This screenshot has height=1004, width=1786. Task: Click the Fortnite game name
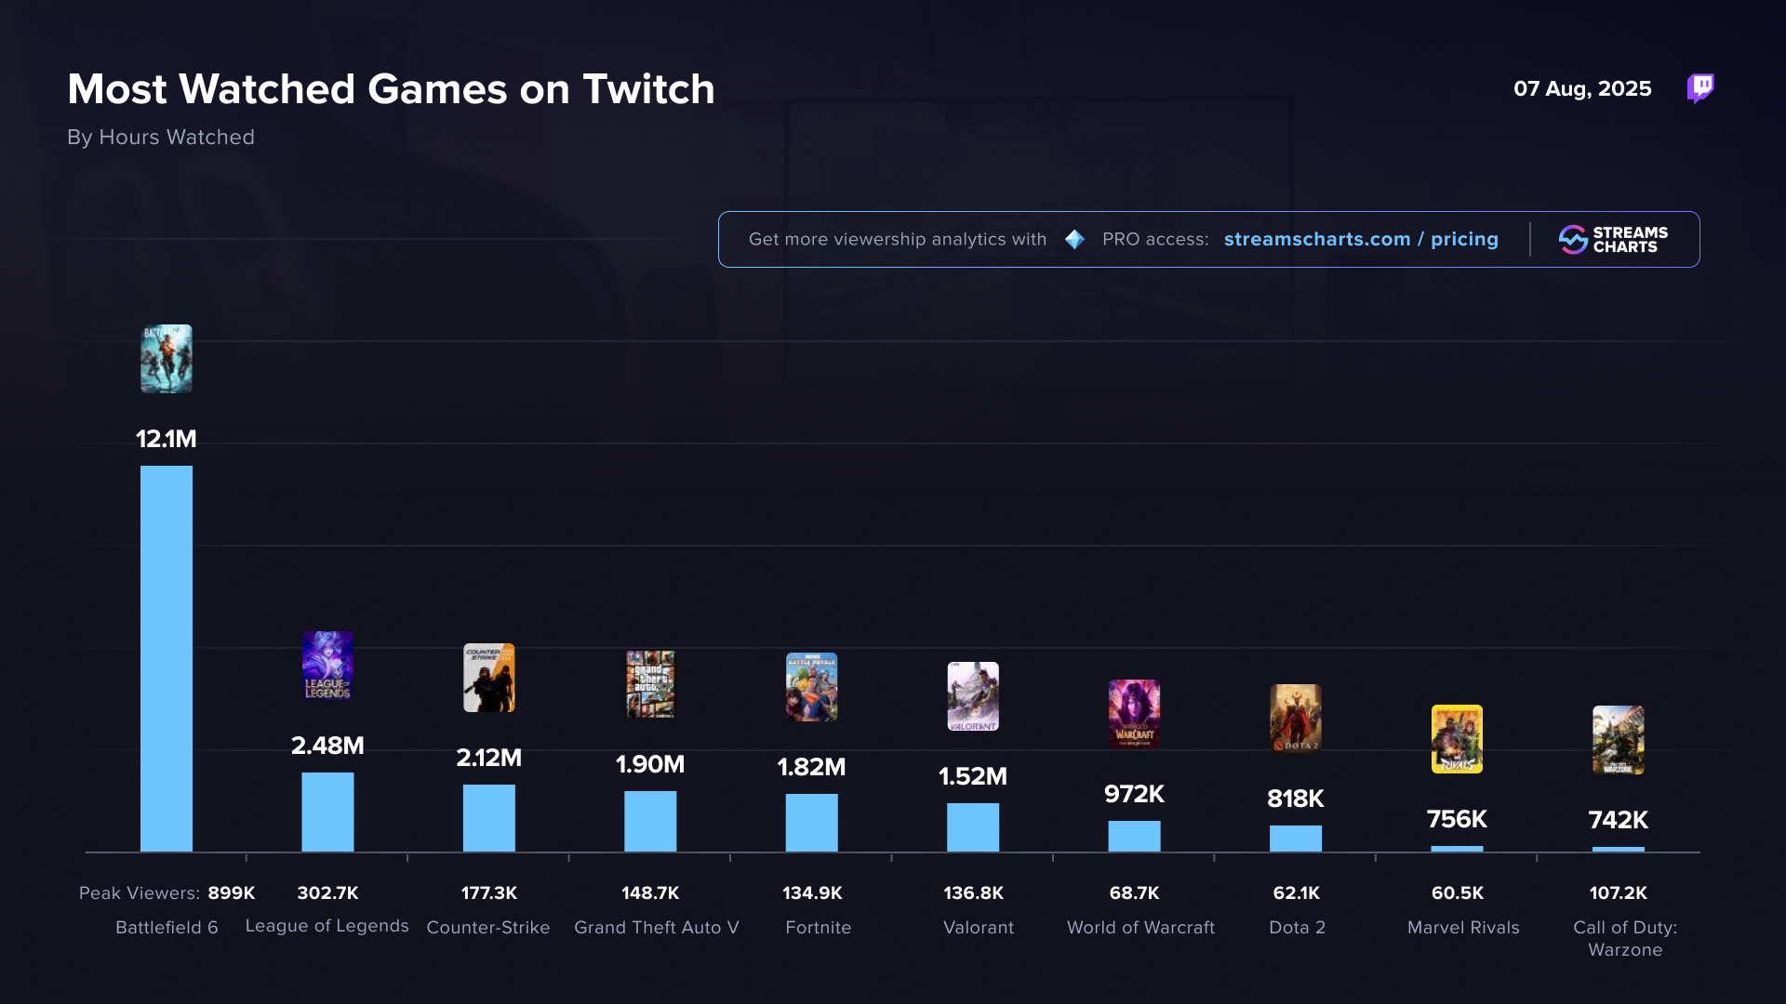point(819,928)
